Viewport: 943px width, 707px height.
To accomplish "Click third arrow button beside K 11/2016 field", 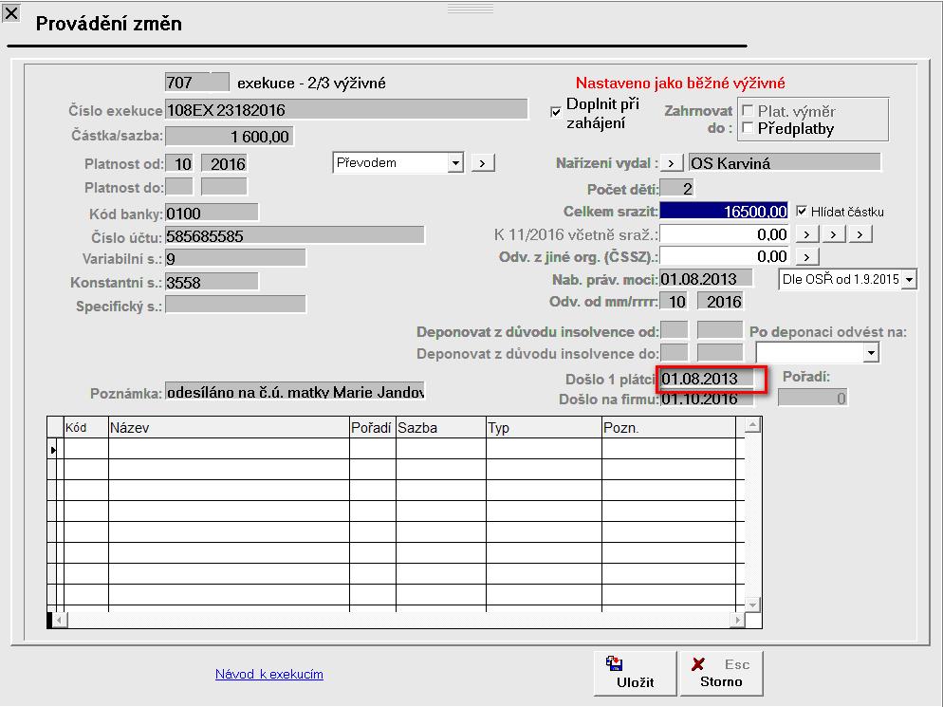I will pos(860,234).
